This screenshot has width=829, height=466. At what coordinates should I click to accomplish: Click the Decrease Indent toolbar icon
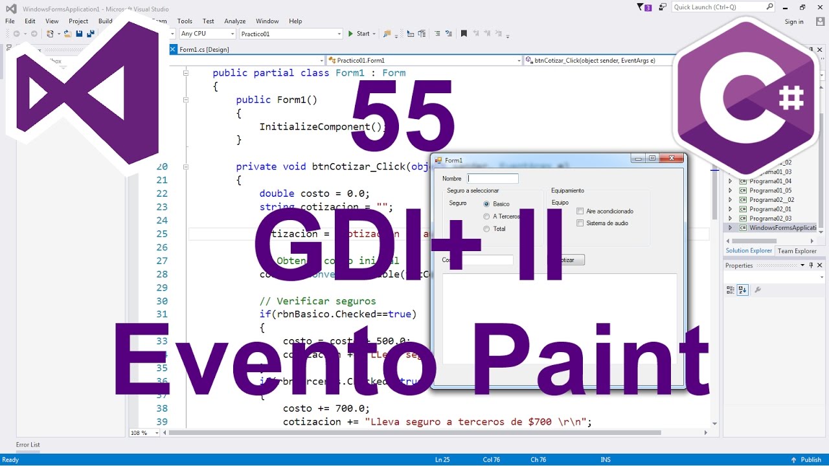click(x=409, y=34)
